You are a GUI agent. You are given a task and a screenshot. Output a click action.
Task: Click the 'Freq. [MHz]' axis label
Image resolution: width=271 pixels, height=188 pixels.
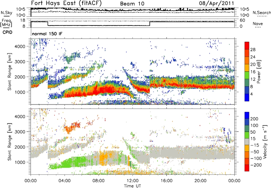click(6, 23)
